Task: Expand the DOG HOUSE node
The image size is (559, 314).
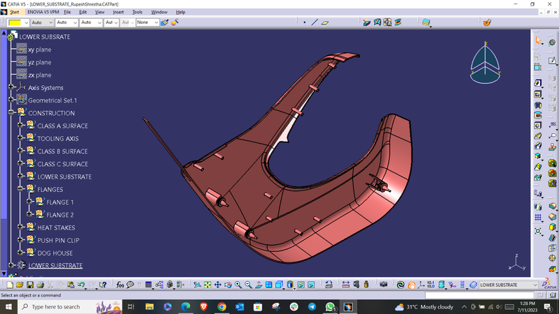Action: (x=20, y=253)
